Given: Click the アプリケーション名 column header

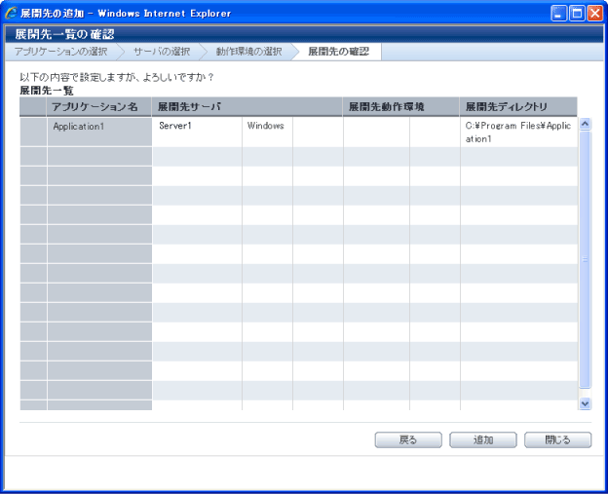Looking at the screenshot, I should [x=98, y=106].
